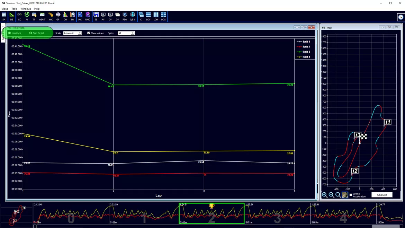Screen dimensions: 405x228
Task: Zoom in on the map
Action: click(x=325, y=195)
